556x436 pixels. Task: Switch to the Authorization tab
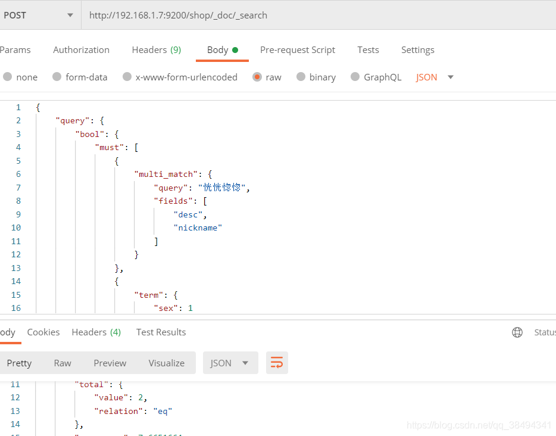[x=81, y=50]
